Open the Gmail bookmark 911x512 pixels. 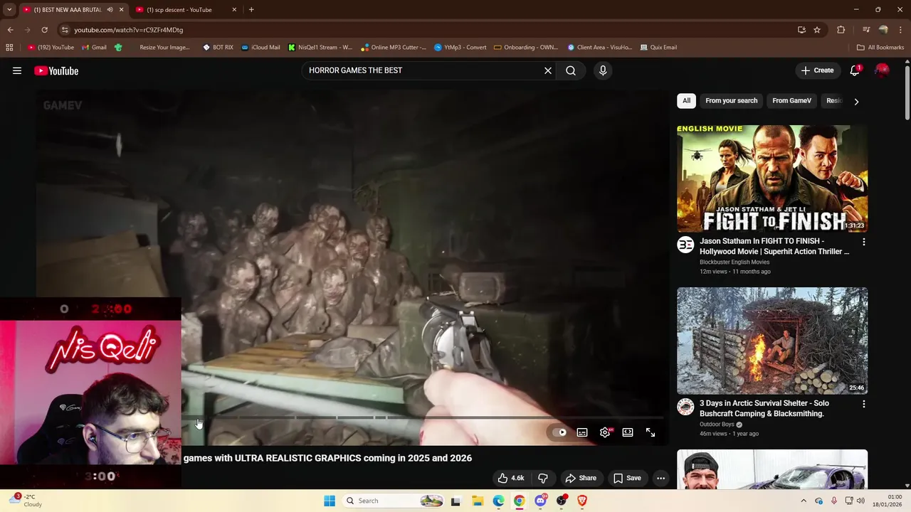94,48
